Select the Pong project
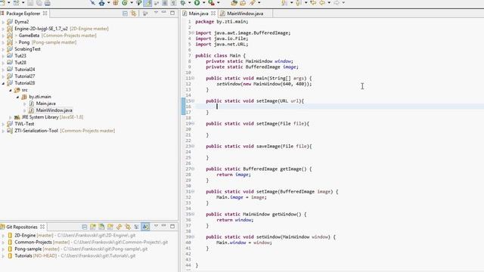This screenshot has height=272, width=484. (x=23, y=42)
